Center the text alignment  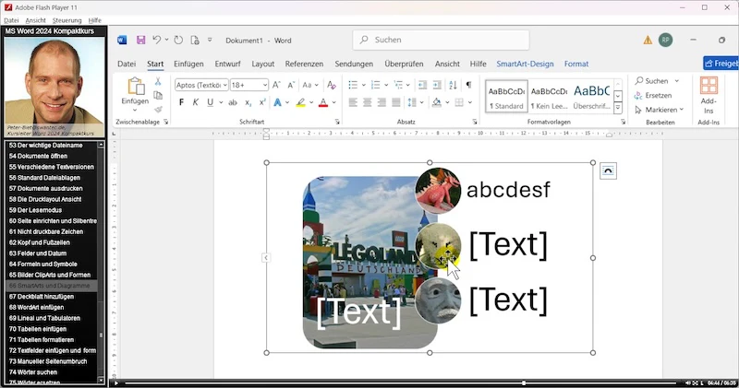point(368,102)
